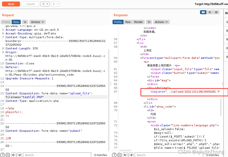Viewport: 228px width, 157px height.
Task: Select the Raw tab in Request
Action: tap(16, 22)
